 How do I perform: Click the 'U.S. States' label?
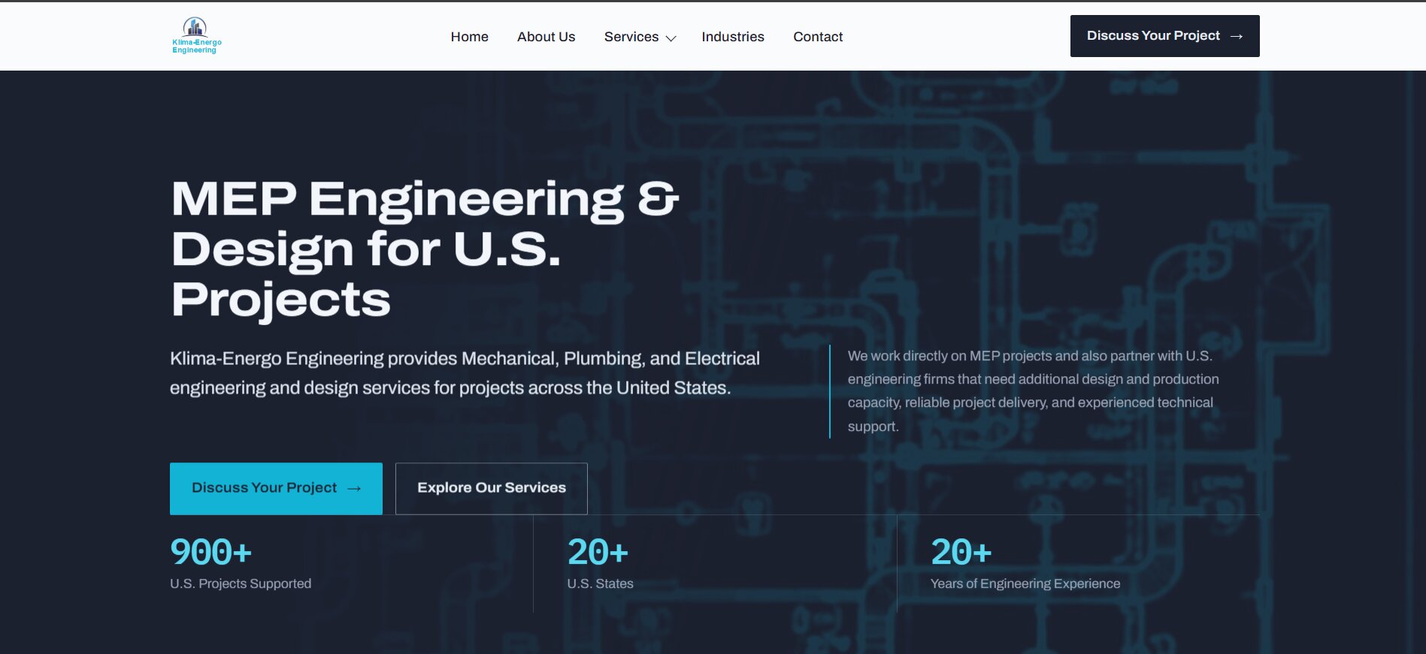601,583
